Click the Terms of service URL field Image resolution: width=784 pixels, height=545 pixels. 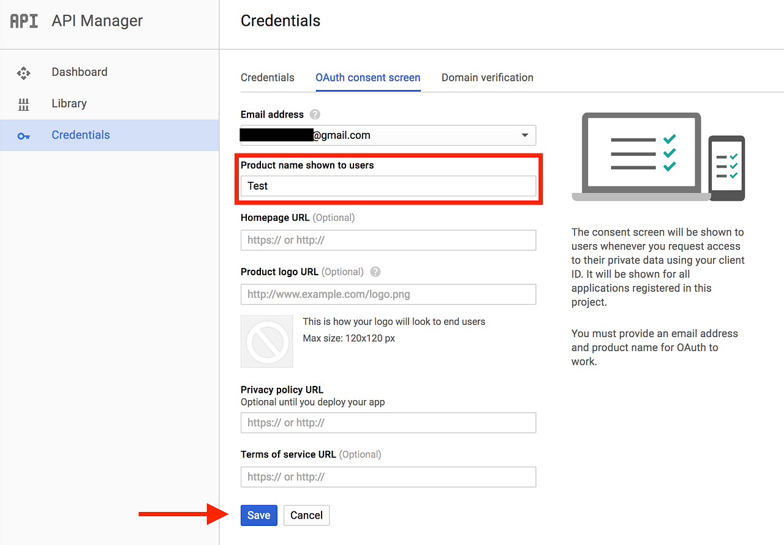point(388,476)
